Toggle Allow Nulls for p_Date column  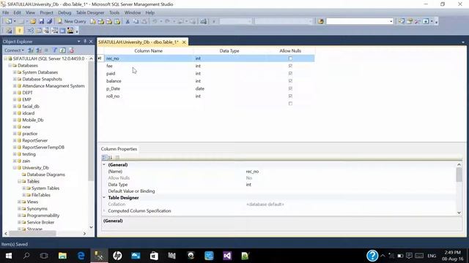[290, 88]
